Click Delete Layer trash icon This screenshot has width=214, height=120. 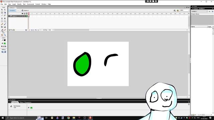point(26,30)
